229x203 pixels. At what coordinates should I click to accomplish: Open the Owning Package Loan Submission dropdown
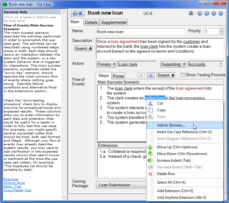[x=121, y=185]
